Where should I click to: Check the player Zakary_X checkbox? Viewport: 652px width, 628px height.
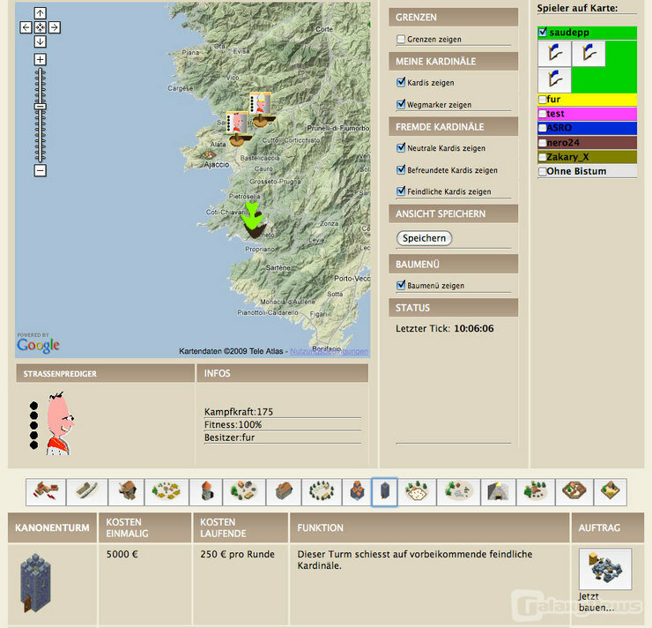(x=543, y=157)
